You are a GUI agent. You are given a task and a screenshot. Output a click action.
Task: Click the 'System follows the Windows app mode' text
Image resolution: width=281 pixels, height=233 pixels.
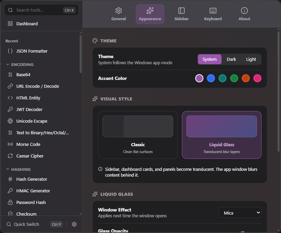135,63
